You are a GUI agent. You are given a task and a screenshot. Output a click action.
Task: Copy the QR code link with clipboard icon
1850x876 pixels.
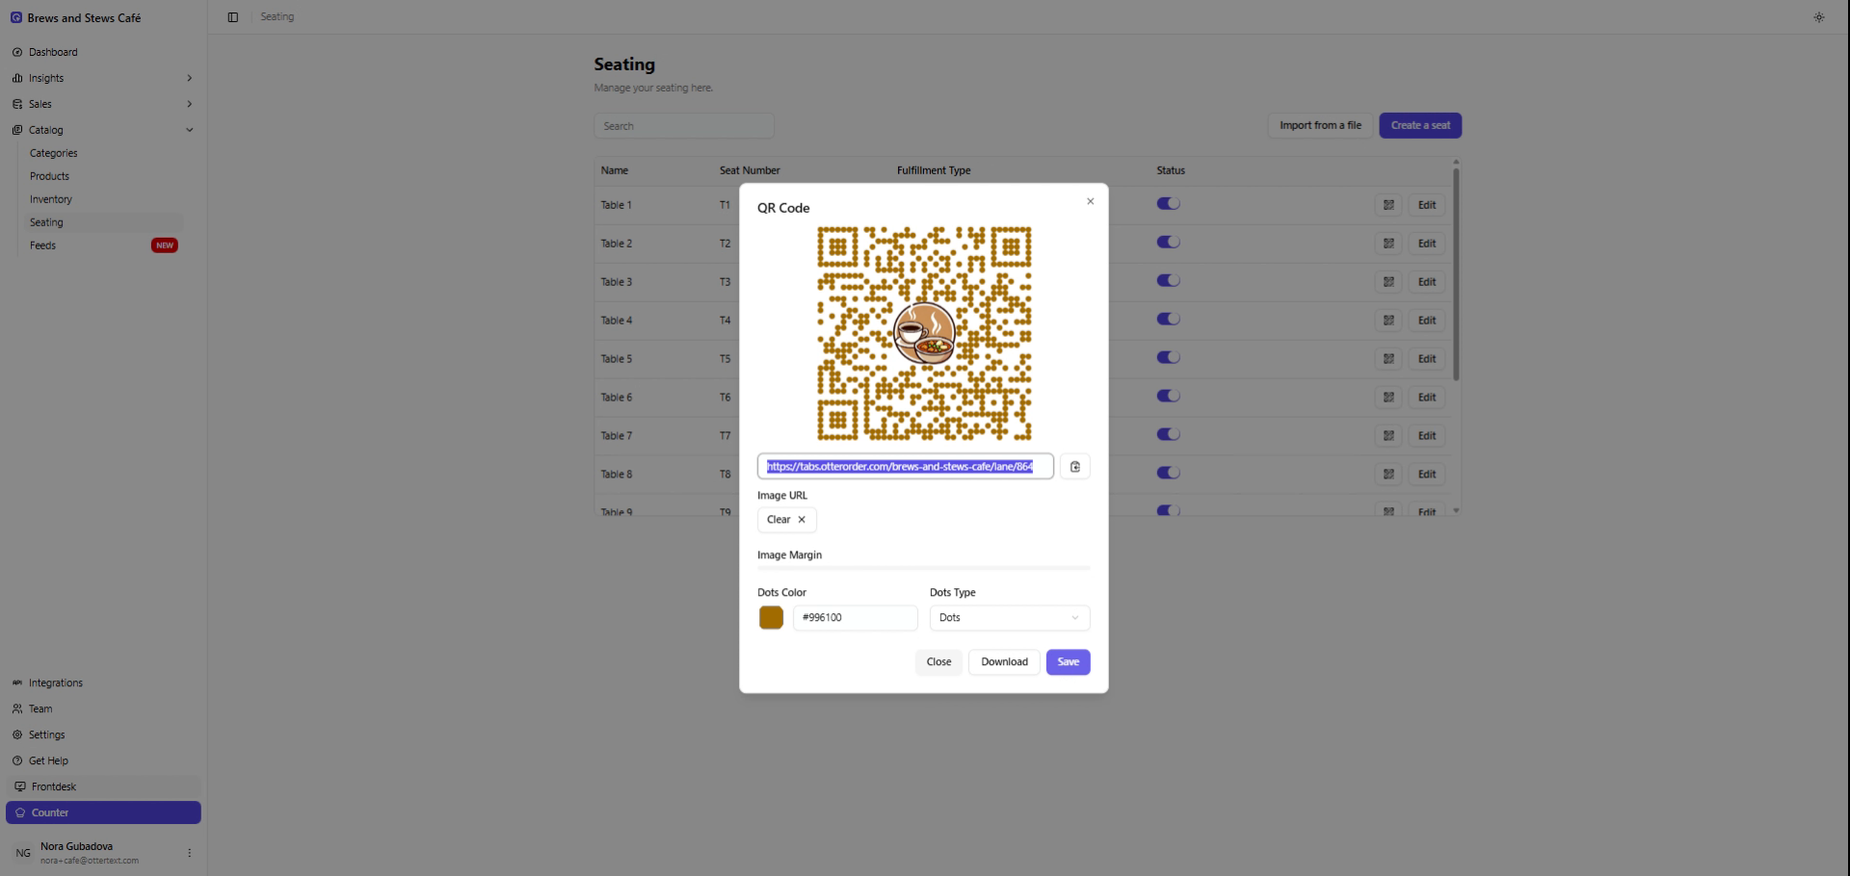[1074, 467]
